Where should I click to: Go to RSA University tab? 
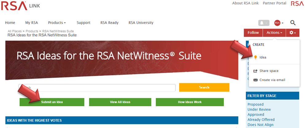[x=141, y=23]
